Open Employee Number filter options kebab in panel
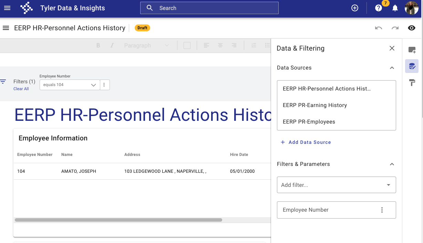 382,210
